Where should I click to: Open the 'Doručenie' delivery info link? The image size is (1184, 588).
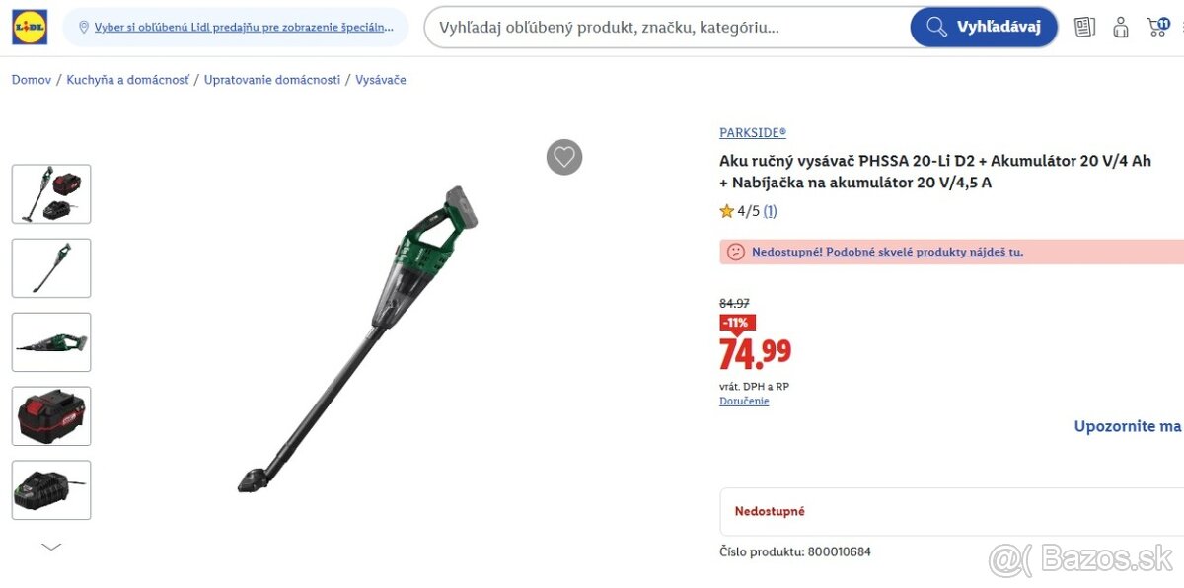pyautogui.click(x=743, y=401)
